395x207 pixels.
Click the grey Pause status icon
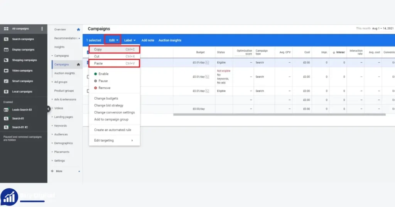96,81
